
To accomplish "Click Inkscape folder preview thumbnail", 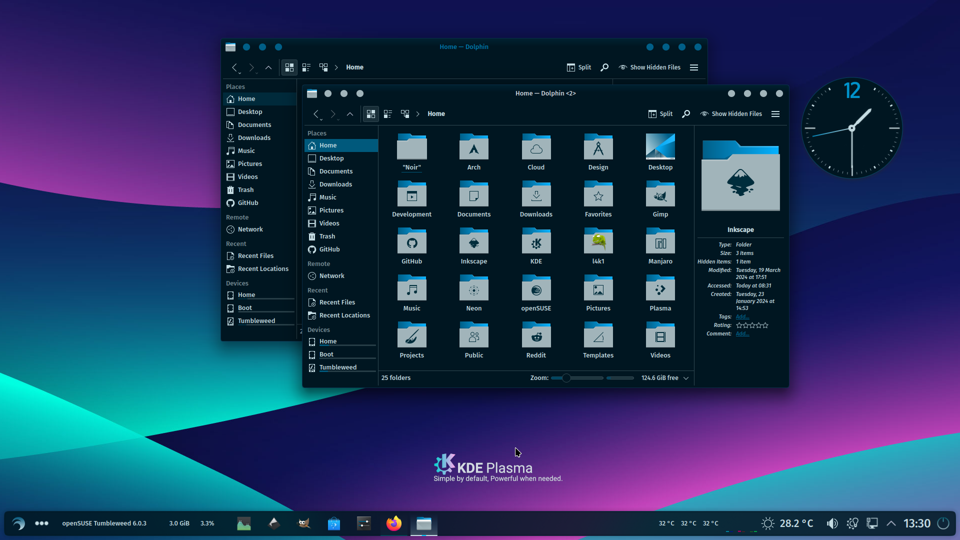I will [740, 175].
